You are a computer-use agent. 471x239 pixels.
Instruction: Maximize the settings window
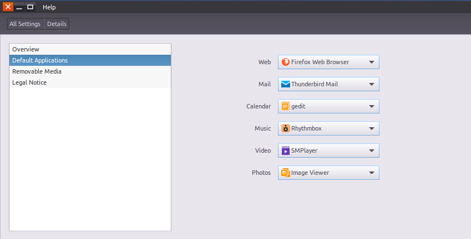pyautogui.click(x=30, y=7)
